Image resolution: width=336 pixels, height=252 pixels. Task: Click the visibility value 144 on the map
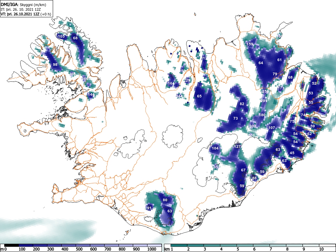click(x=91, y=94)
